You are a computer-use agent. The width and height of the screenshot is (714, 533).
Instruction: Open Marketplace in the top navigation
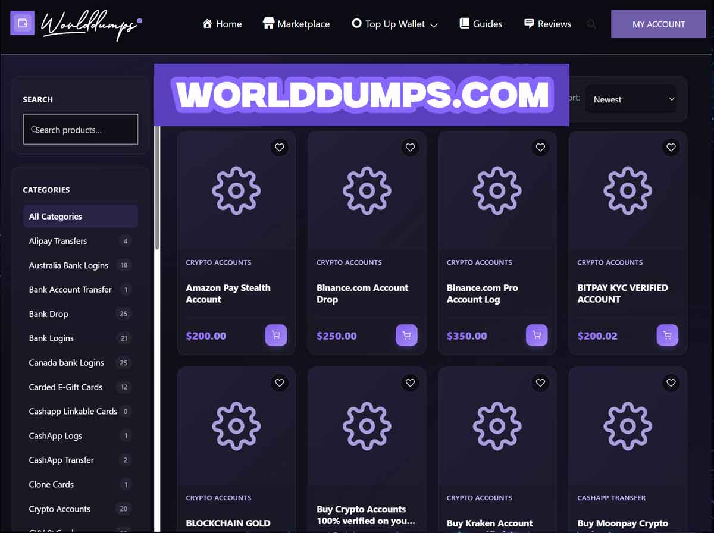point(296,24)
